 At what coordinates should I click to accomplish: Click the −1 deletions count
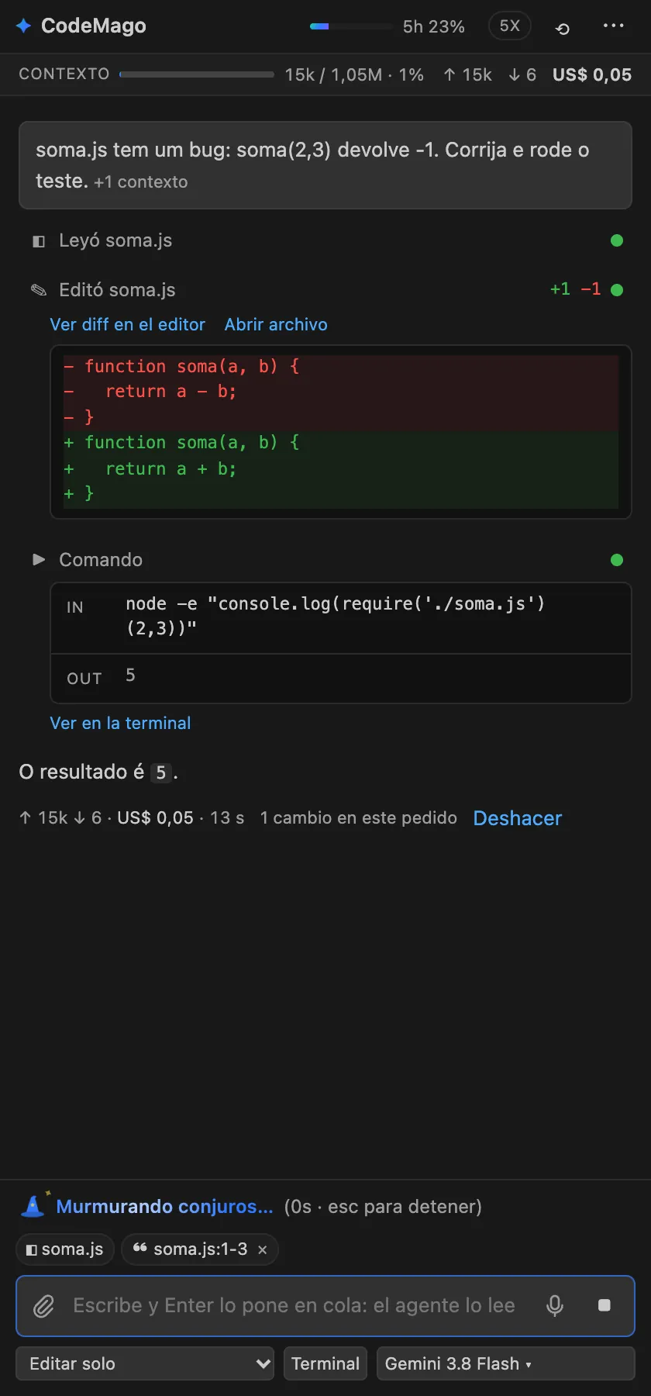tap(591, 289)
